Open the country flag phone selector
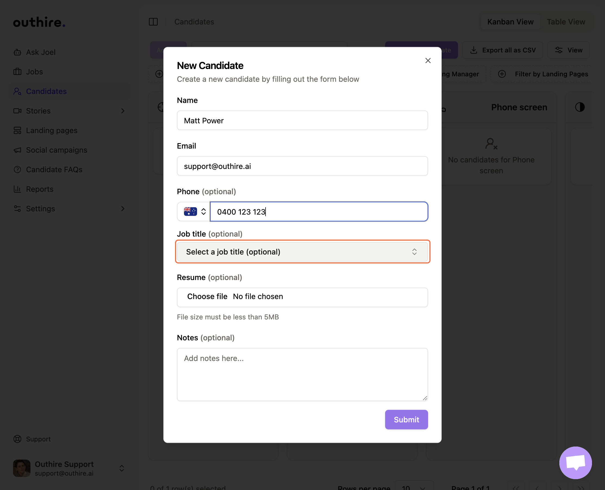 point(194,212)
